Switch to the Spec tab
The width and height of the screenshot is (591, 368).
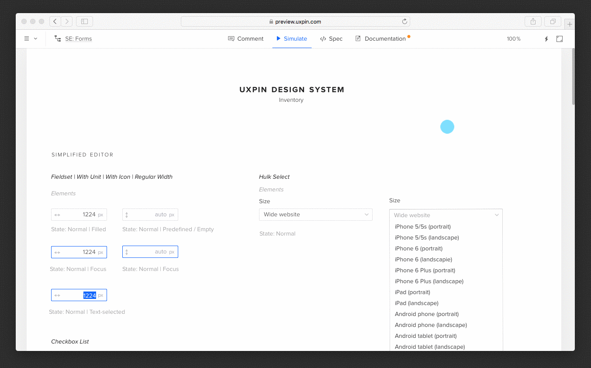pyautogui.click(x=331, y=38)
